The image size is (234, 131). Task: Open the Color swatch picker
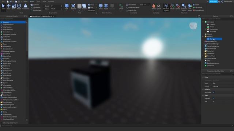79,7
